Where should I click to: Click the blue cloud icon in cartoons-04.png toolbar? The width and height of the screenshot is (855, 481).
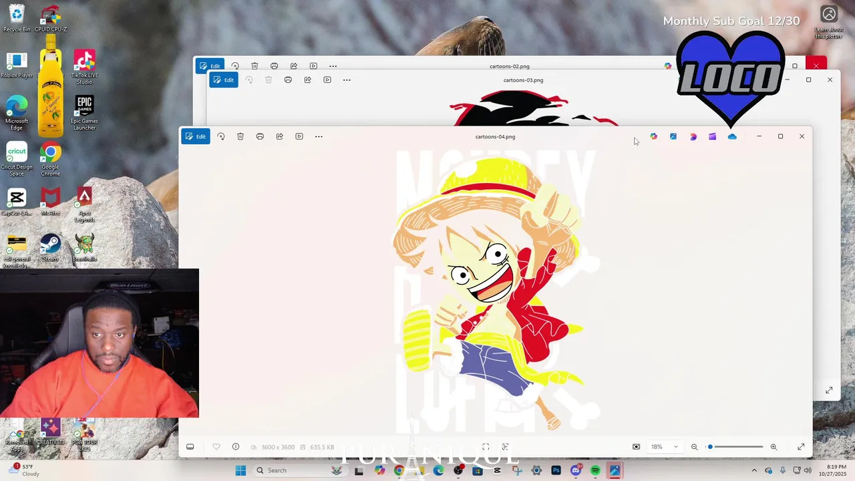click(732, 136)
